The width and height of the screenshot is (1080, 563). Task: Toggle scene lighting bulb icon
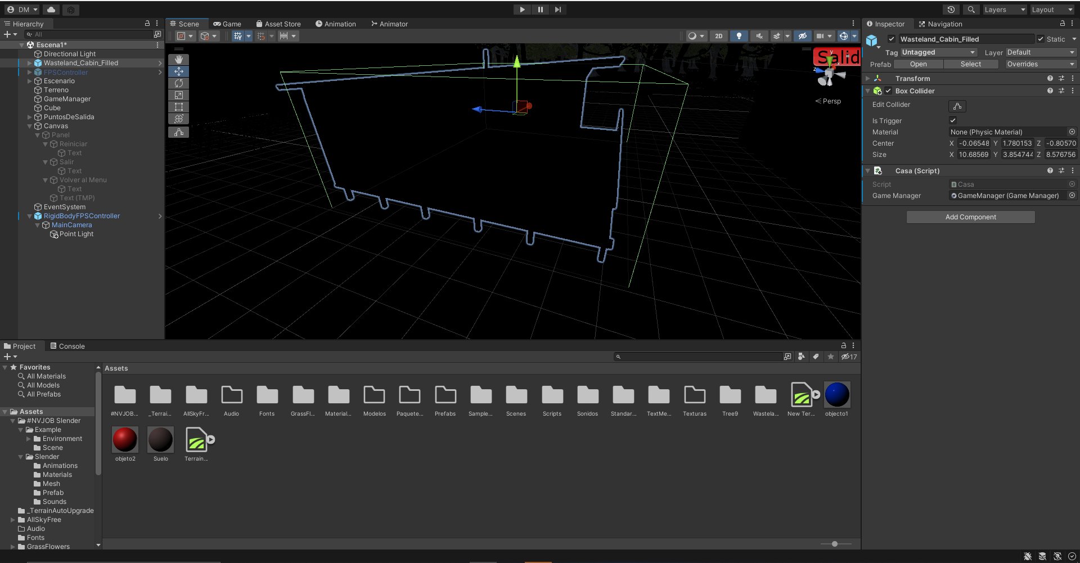tap(739, 36)
